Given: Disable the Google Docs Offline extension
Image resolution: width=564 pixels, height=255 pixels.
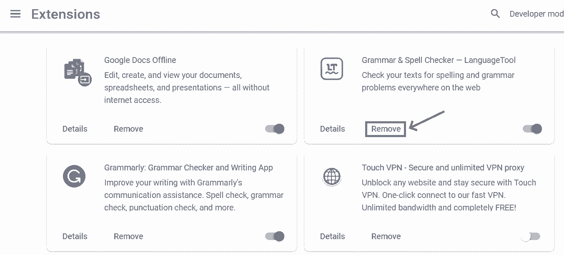Looking at the screenshot, I should (x=275, y=129).
